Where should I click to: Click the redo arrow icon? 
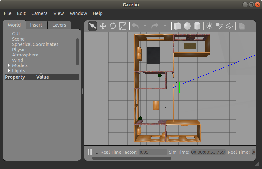tap(155, 26)
